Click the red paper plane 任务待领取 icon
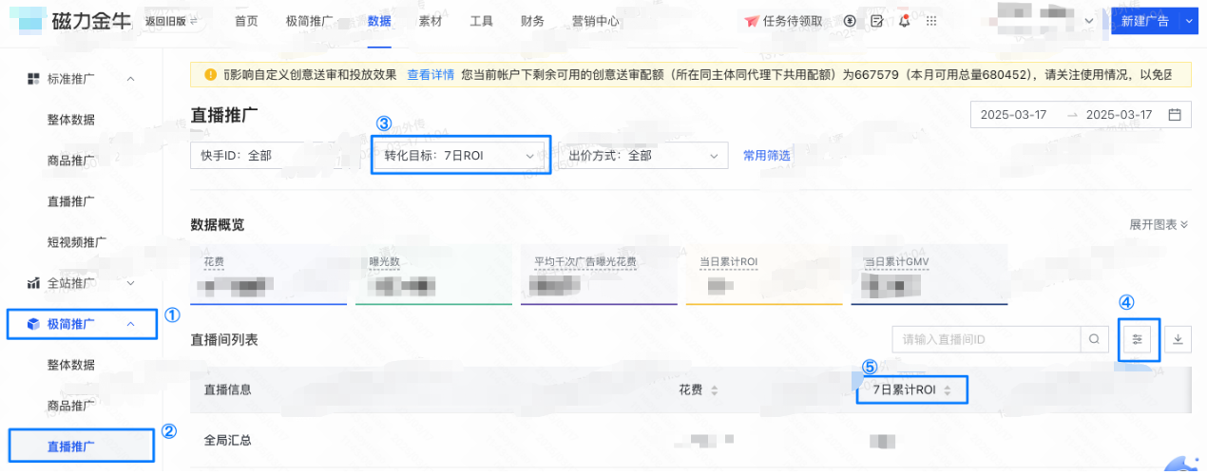This screenshot has width=1207, height=475. point(752,21)
